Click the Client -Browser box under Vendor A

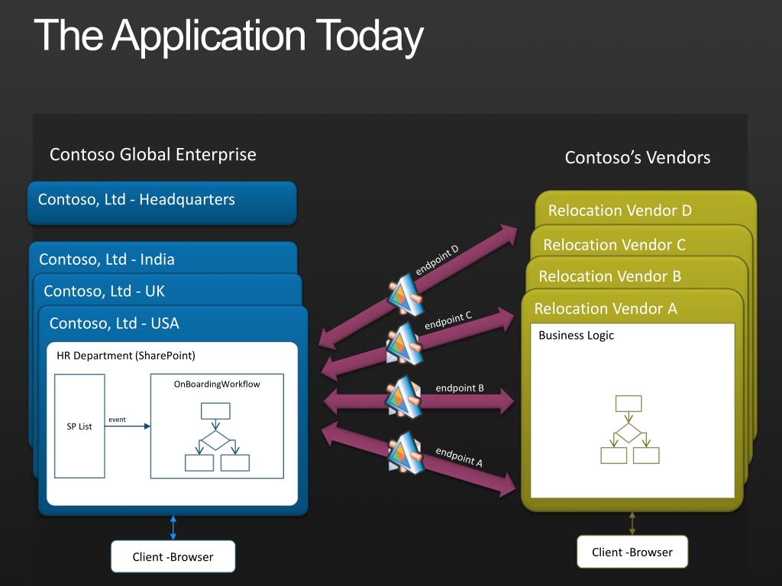(632, 552)
